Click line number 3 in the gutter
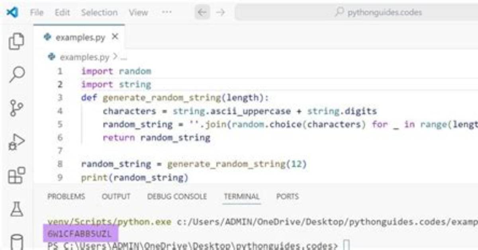This screenshot has height=250, width=478. 60,98
